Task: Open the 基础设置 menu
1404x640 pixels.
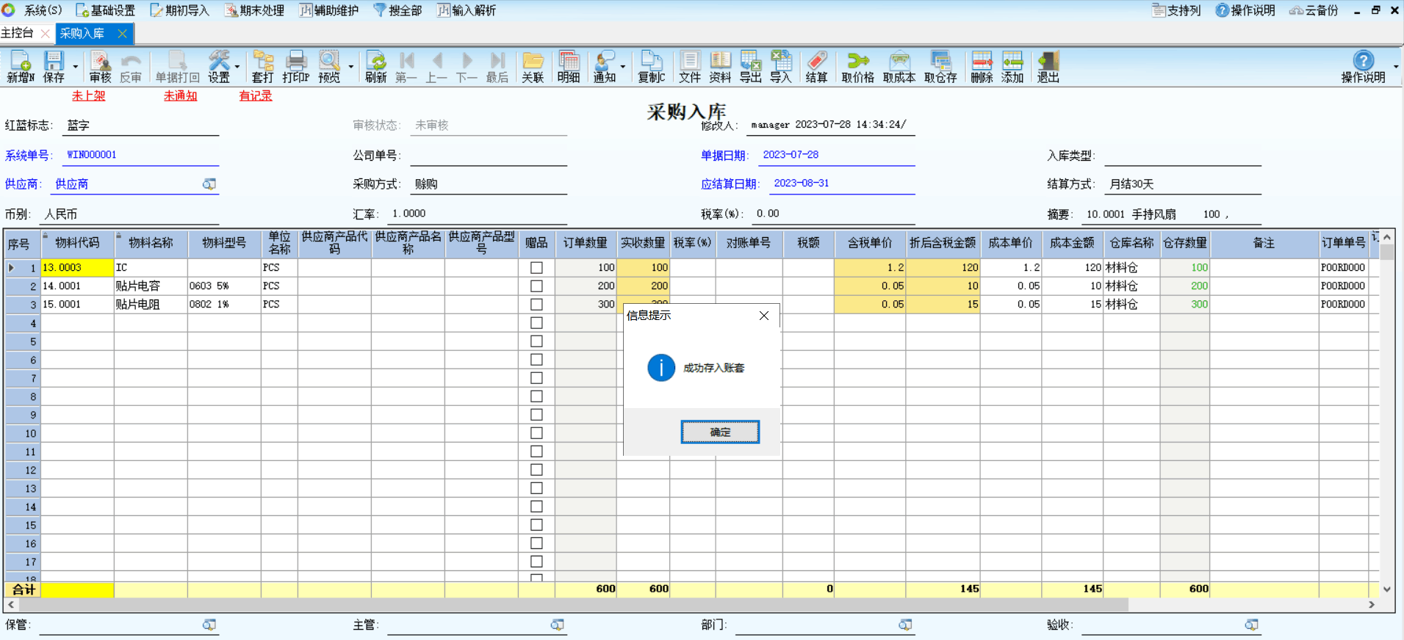Action: pyautogui.click(x=106, y=10)
